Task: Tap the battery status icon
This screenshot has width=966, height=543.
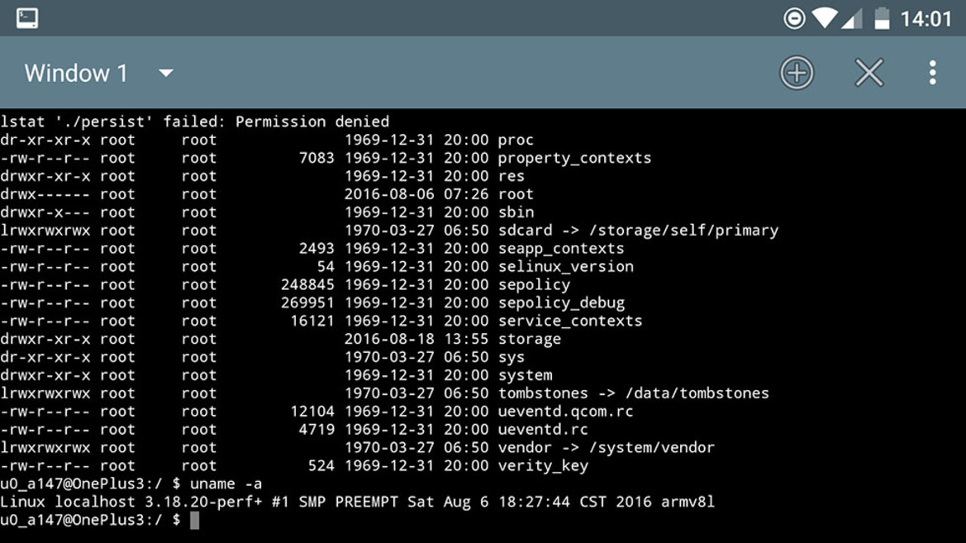Action: 883,18
